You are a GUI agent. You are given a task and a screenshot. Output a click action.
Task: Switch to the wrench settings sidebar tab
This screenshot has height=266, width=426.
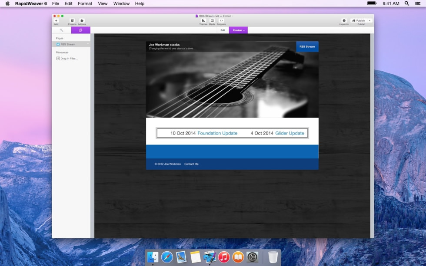(x=61, y=30)
